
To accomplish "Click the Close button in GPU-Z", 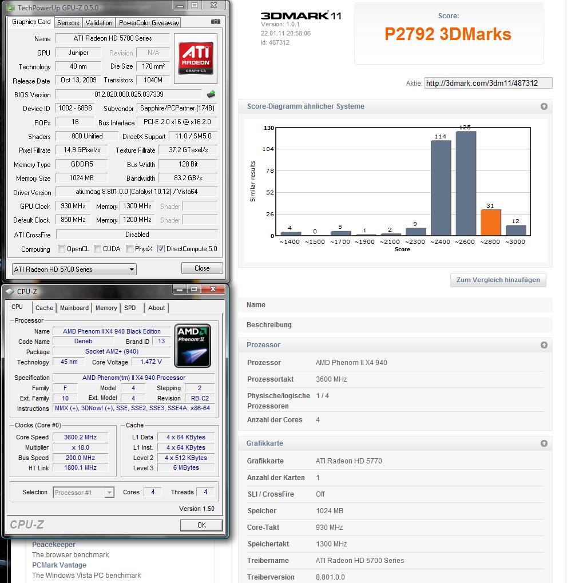I will click(202, 268).
